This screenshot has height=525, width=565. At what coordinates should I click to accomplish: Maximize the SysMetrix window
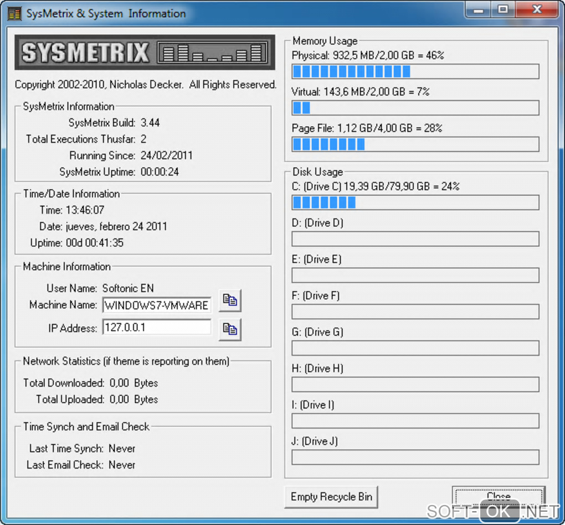[503, 10]
